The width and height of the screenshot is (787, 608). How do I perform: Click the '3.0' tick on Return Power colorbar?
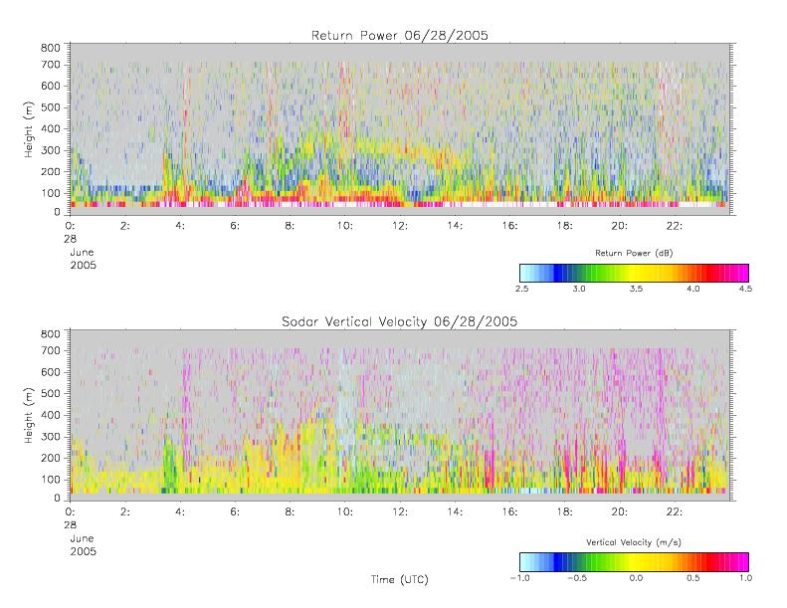pos(579,289)
